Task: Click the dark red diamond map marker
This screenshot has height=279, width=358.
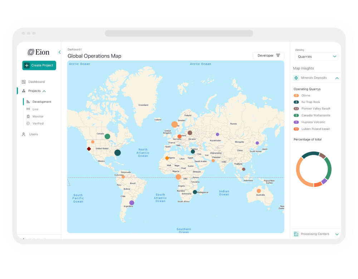Action: pyautogui.click(x=89, y=149)
